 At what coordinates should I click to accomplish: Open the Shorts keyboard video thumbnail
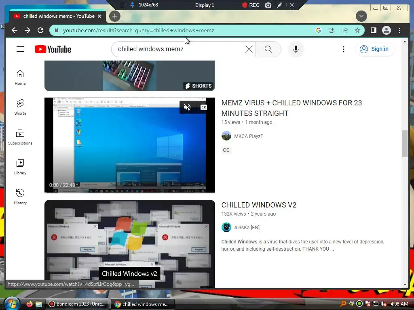pos(129,76)
